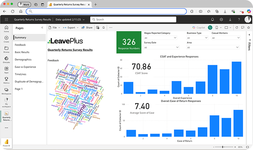Screen dimensions: 253x150
Task: Click the 70.86 CSAT Score card
Action: pos(141,69)
